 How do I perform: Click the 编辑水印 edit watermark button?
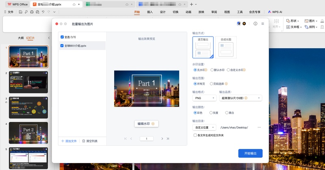tap(146, 124)
